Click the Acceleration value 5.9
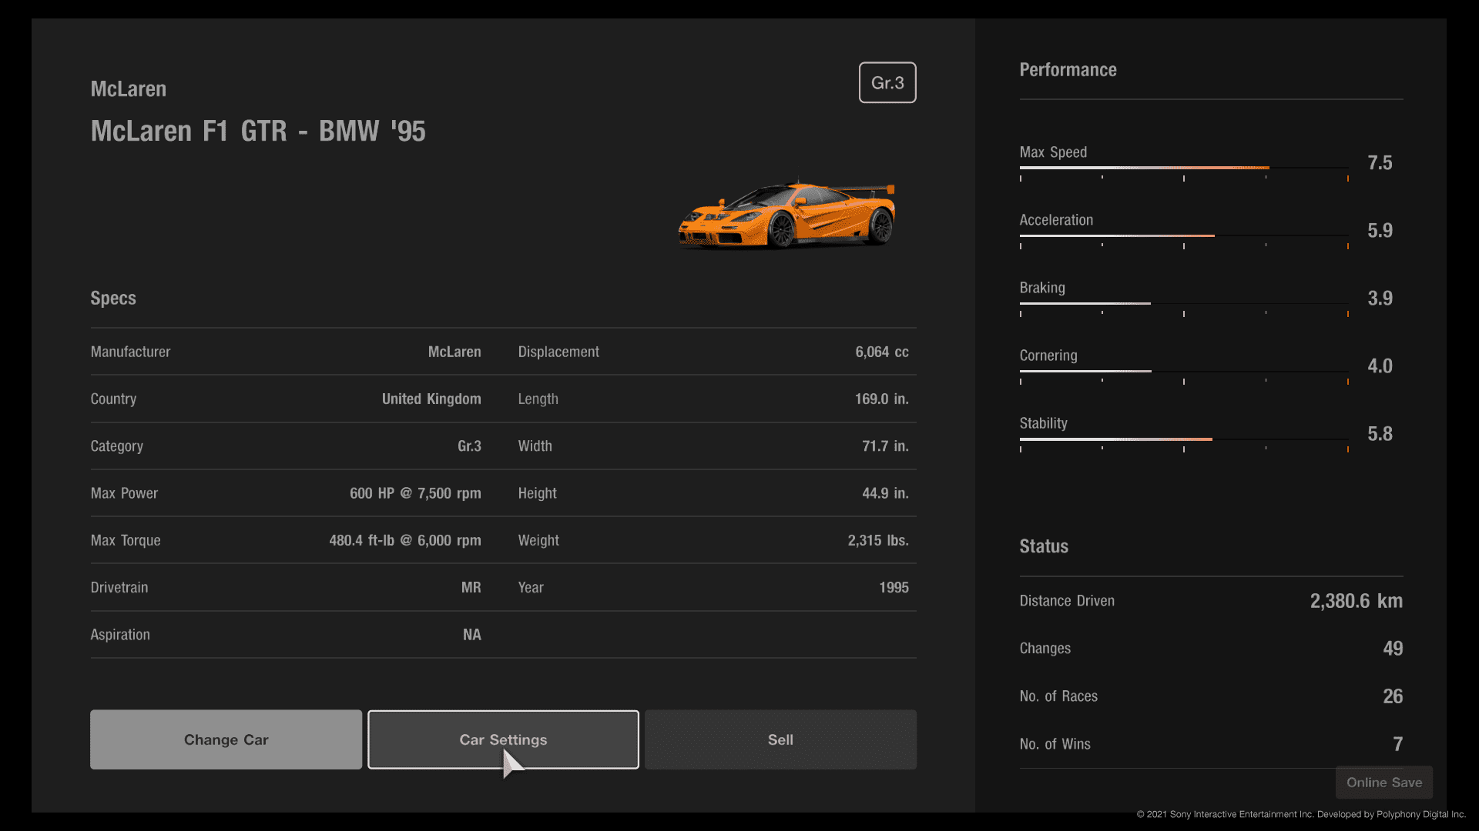The width and height of the screenshot is (1479, 831). (1380, 231)
